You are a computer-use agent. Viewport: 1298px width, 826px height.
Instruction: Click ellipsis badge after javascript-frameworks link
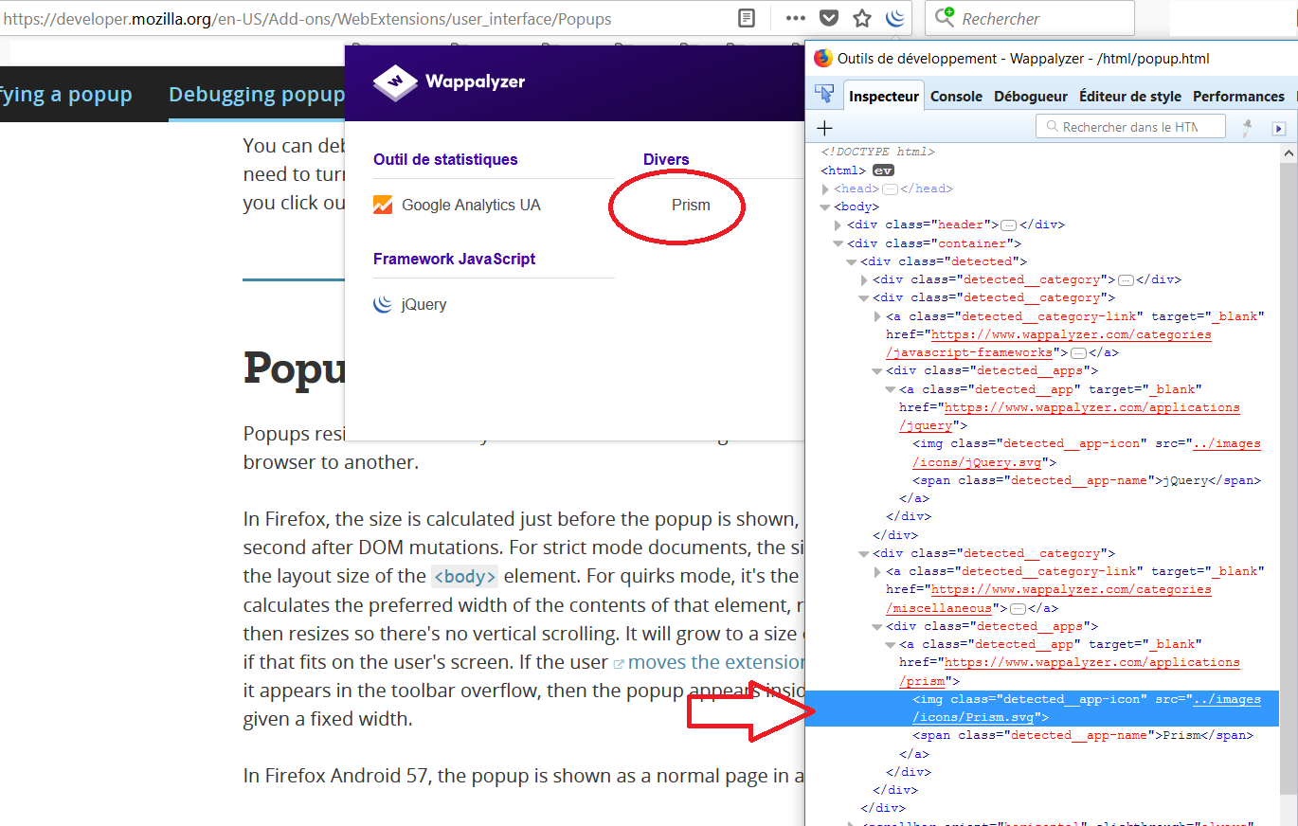[1078, 352]
